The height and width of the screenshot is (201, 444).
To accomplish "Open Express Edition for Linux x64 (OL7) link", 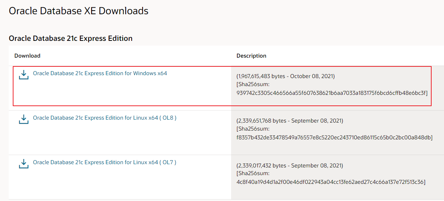I will coord(105,162).
